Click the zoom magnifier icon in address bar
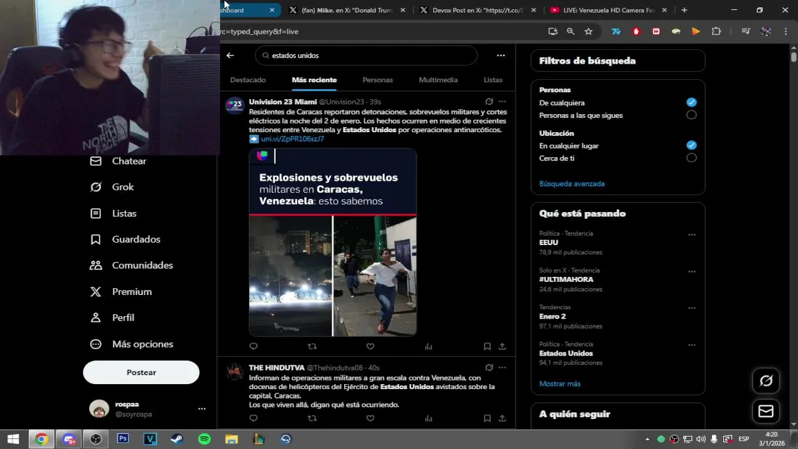Screen dimensions: 798x449 570,31
